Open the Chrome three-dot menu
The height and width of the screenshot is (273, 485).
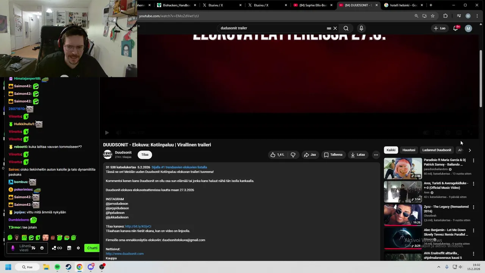(x=477, y=16)
